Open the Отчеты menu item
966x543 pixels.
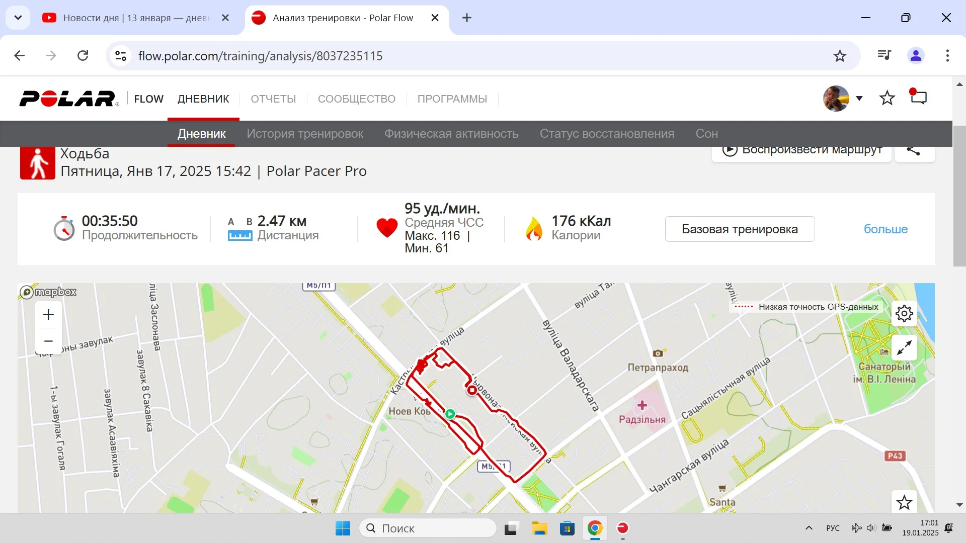273,99
